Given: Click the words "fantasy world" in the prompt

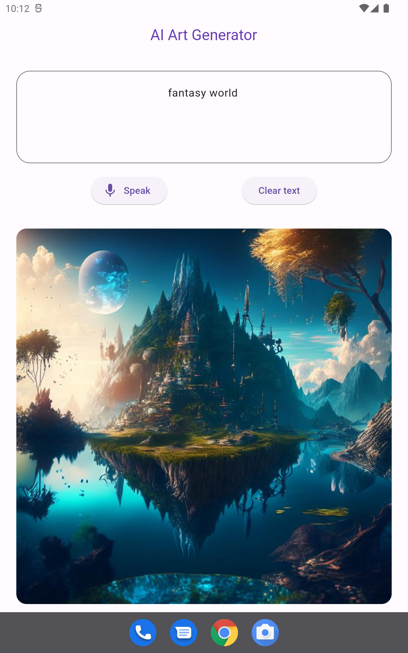Looking at the screenshot, I should pyautogui.click(x=203, y=93).
